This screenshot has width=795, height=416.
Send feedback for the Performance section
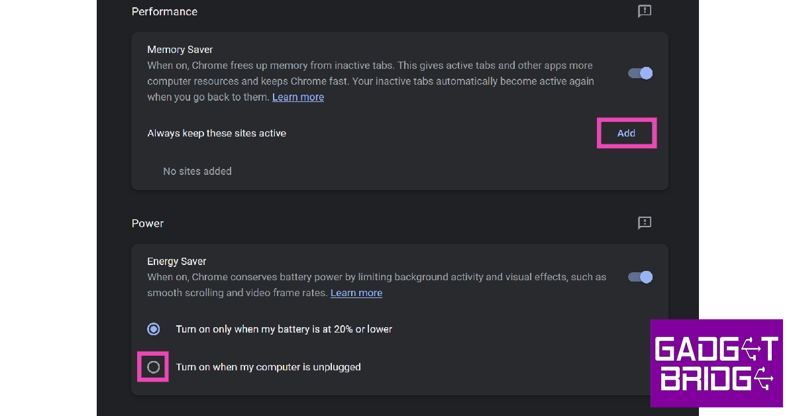pos(644,11)
